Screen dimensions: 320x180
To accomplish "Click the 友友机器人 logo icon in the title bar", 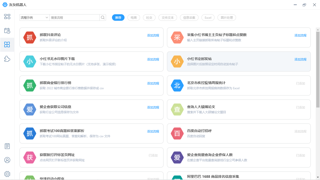I will coord(5,4).
